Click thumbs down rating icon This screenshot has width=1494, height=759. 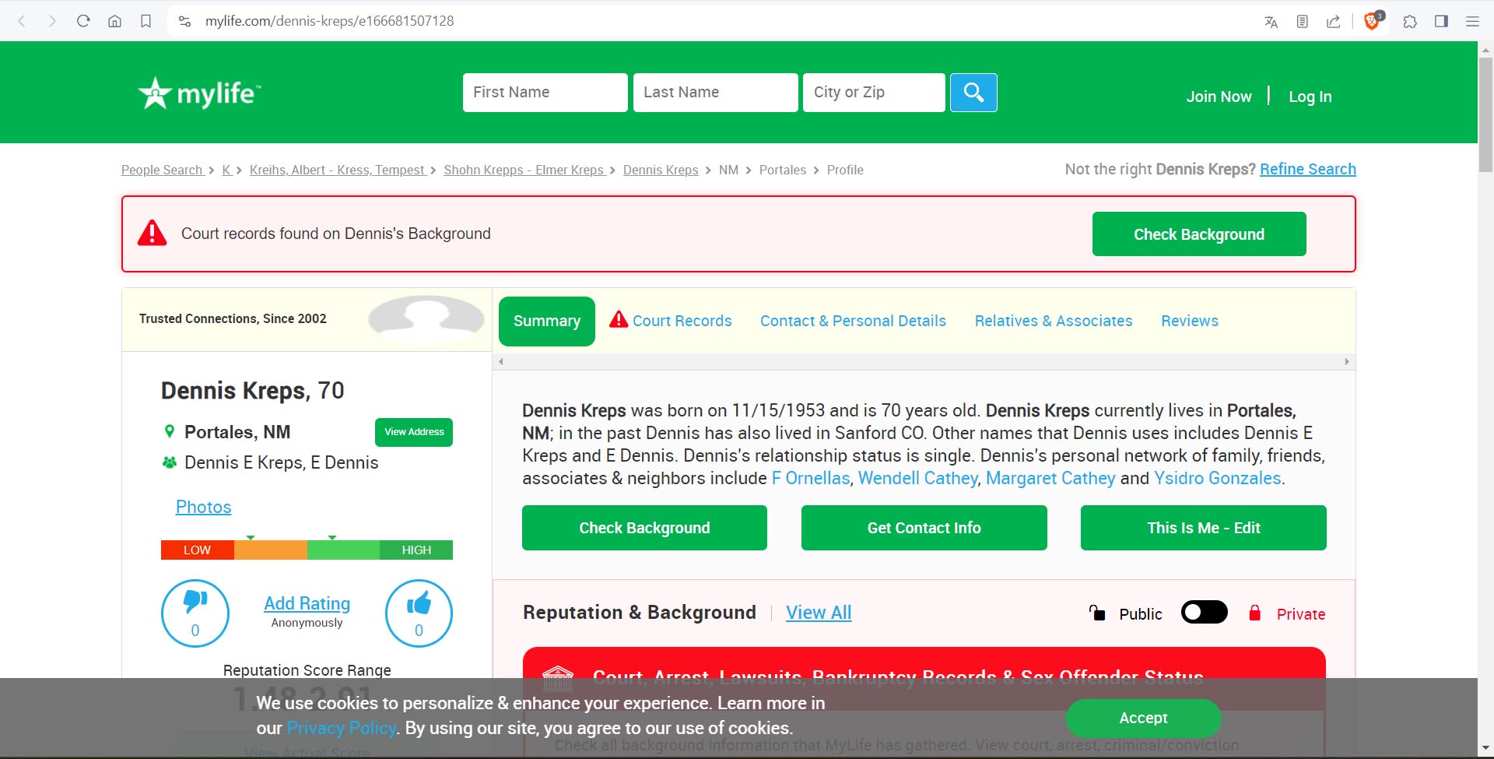[x=195, y=613]
